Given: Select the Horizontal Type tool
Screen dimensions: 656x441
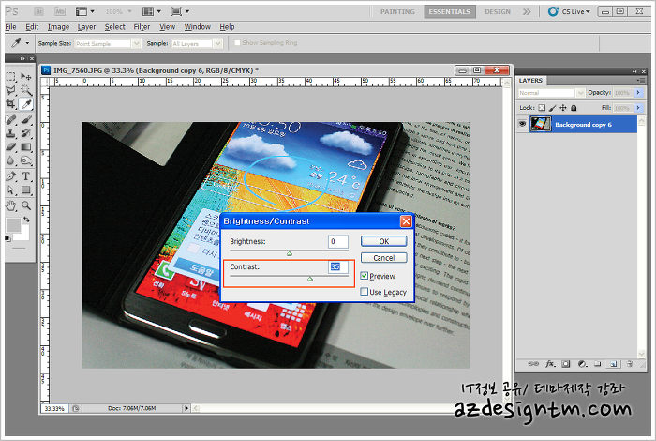Looking at the screenshot, I should tap(26, 176).
